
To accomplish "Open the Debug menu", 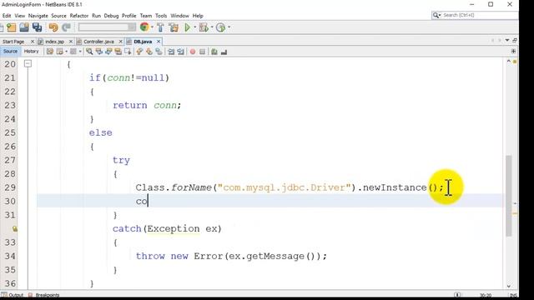I will point(111,16).
